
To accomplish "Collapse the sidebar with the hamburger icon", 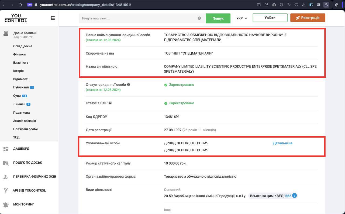I will [x=53, y=18].
